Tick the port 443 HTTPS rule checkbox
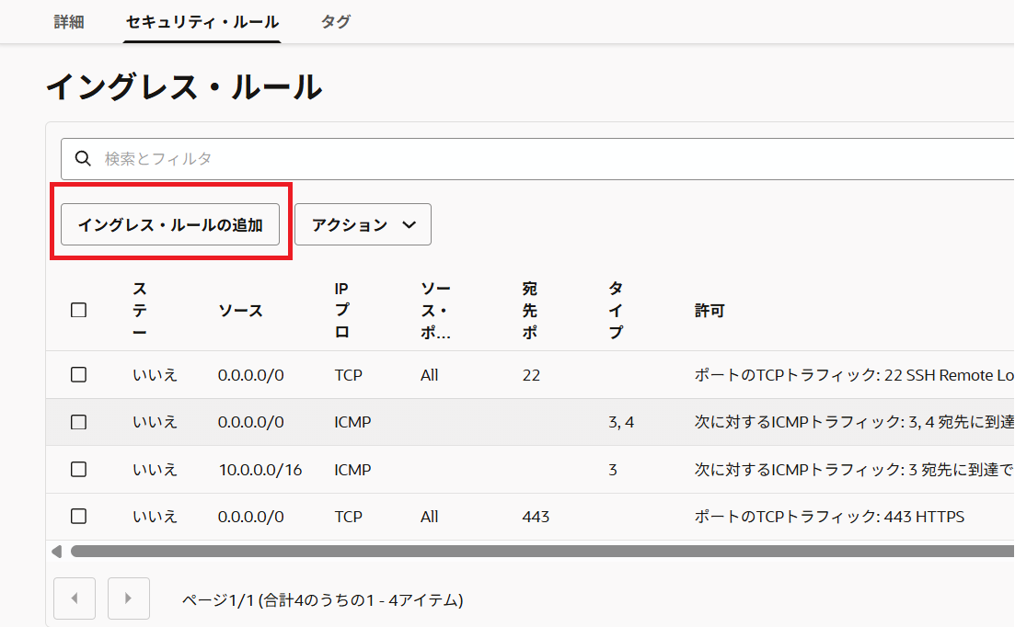Screen dimensions: 1015x627 (x=79, y=517)
